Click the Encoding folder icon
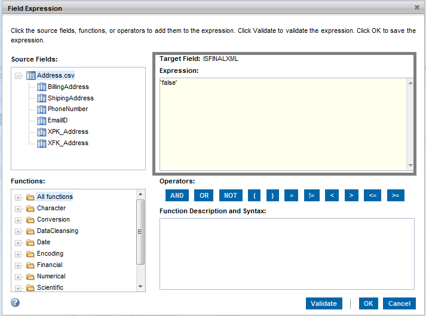 coord(30,254)
